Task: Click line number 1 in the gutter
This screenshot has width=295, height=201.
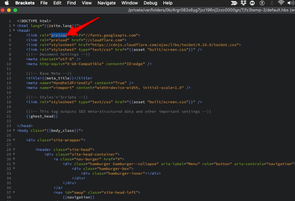Action: [10, 21]
